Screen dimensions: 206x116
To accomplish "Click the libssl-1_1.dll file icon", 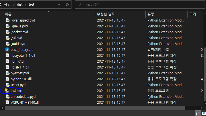I will click(7, 67).
